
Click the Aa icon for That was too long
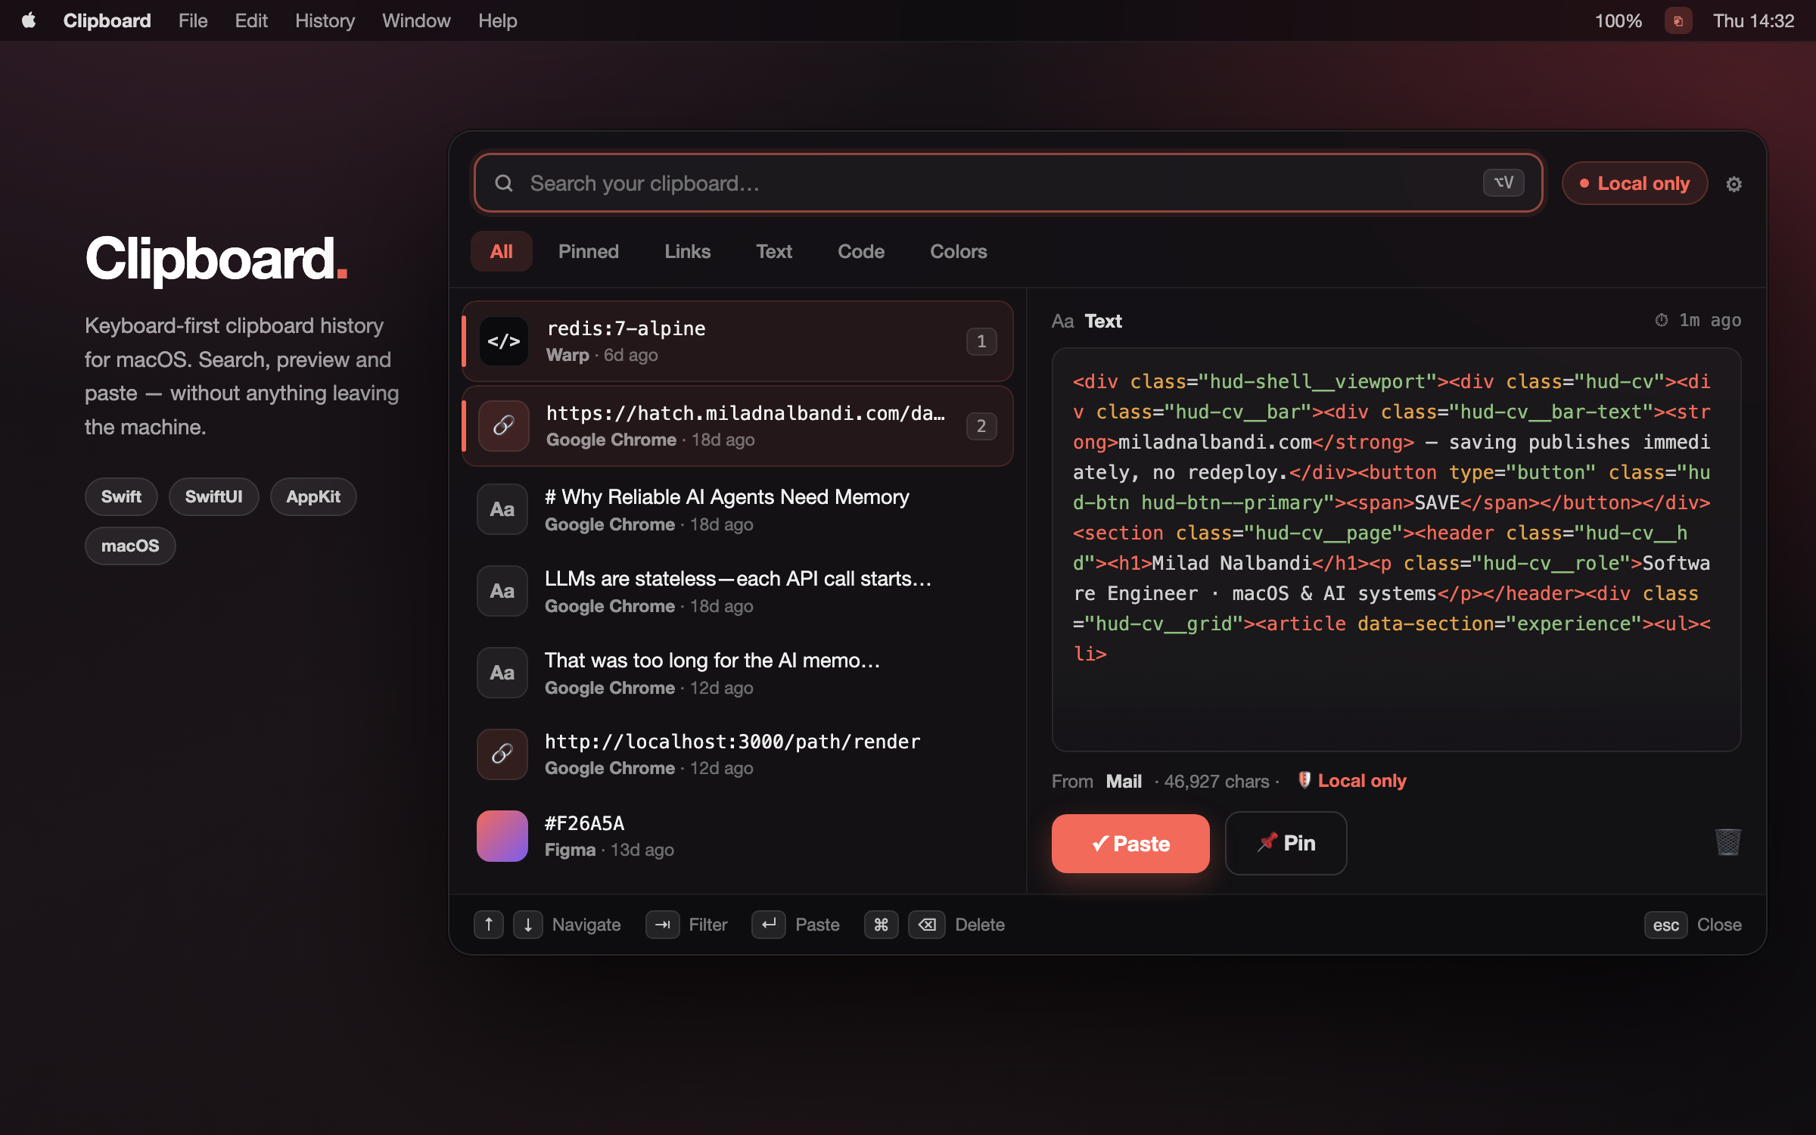click(x=502, y=673)
